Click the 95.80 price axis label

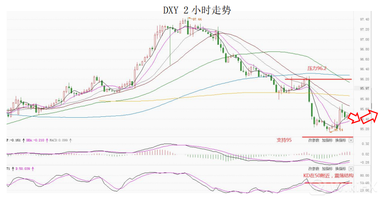[x=364, y=99]
